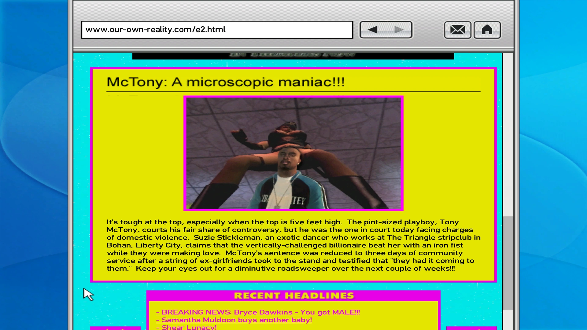This screenshot has width=587, height=330.
Task: Open the Shear Lunacy headline link
Action: click(x=186, y=327)
